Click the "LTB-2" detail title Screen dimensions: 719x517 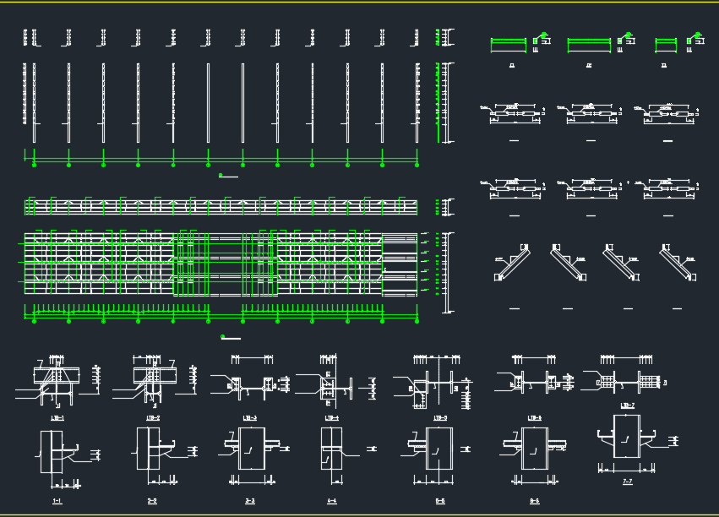click(x=153, y=418)
